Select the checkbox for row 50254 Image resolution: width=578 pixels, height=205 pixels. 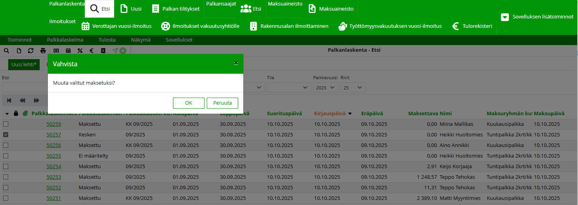[6, 167]
